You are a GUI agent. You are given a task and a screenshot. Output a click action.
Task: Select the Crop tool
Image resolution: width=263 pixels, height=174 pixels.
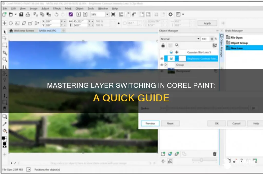(5, 53)
